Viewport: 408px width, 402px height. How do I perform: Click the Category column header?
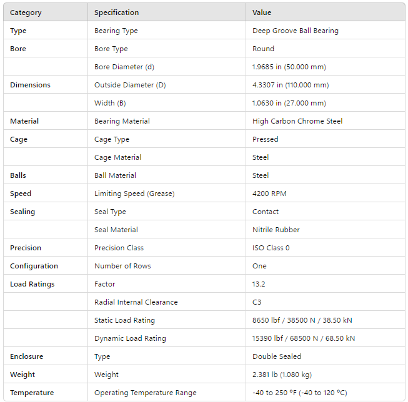click(26, 12)
